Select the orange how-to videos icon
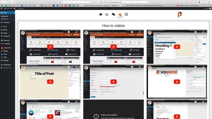 click(x=120, y=14)
